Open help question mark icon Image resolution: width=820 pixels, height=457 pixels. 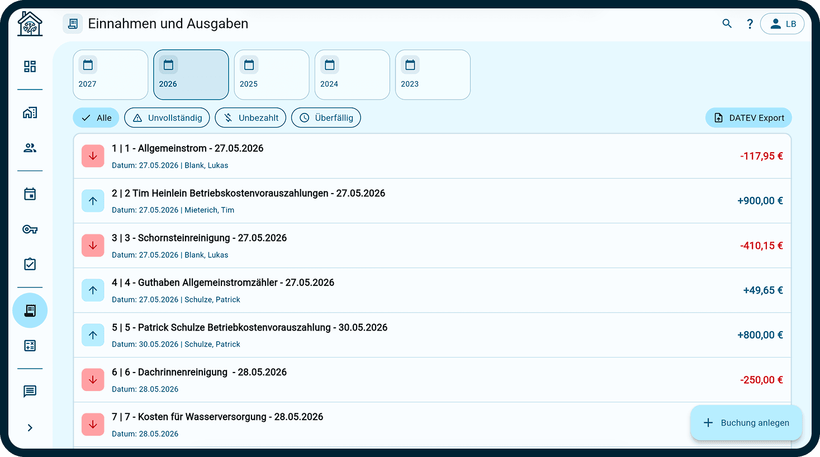[x=750, y=24]
